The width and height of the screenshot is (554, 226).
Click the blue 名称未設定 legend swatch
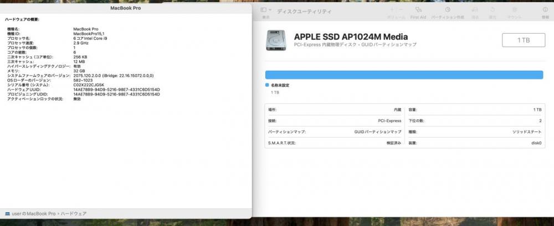tap(267, 85)
